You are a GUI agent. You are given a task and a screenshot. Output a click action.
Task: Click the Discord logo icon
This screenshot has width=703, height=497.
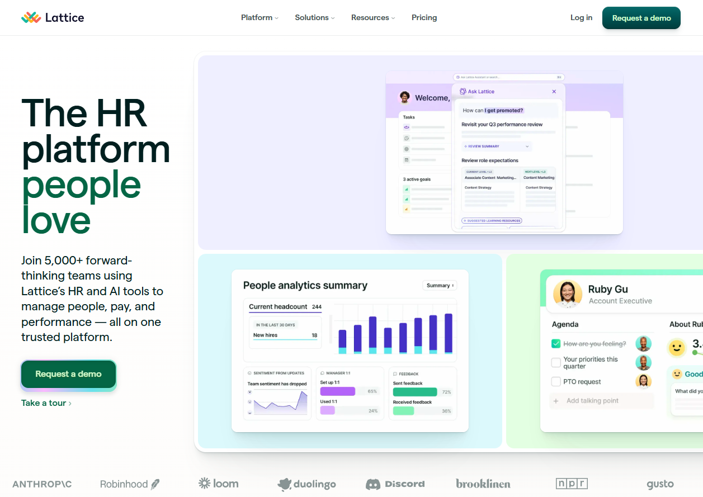click(373, 484)
